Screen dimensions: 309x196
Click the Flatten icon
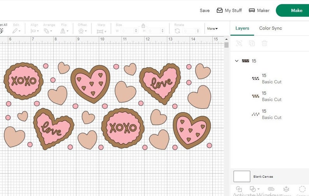[x=286, y=189]
